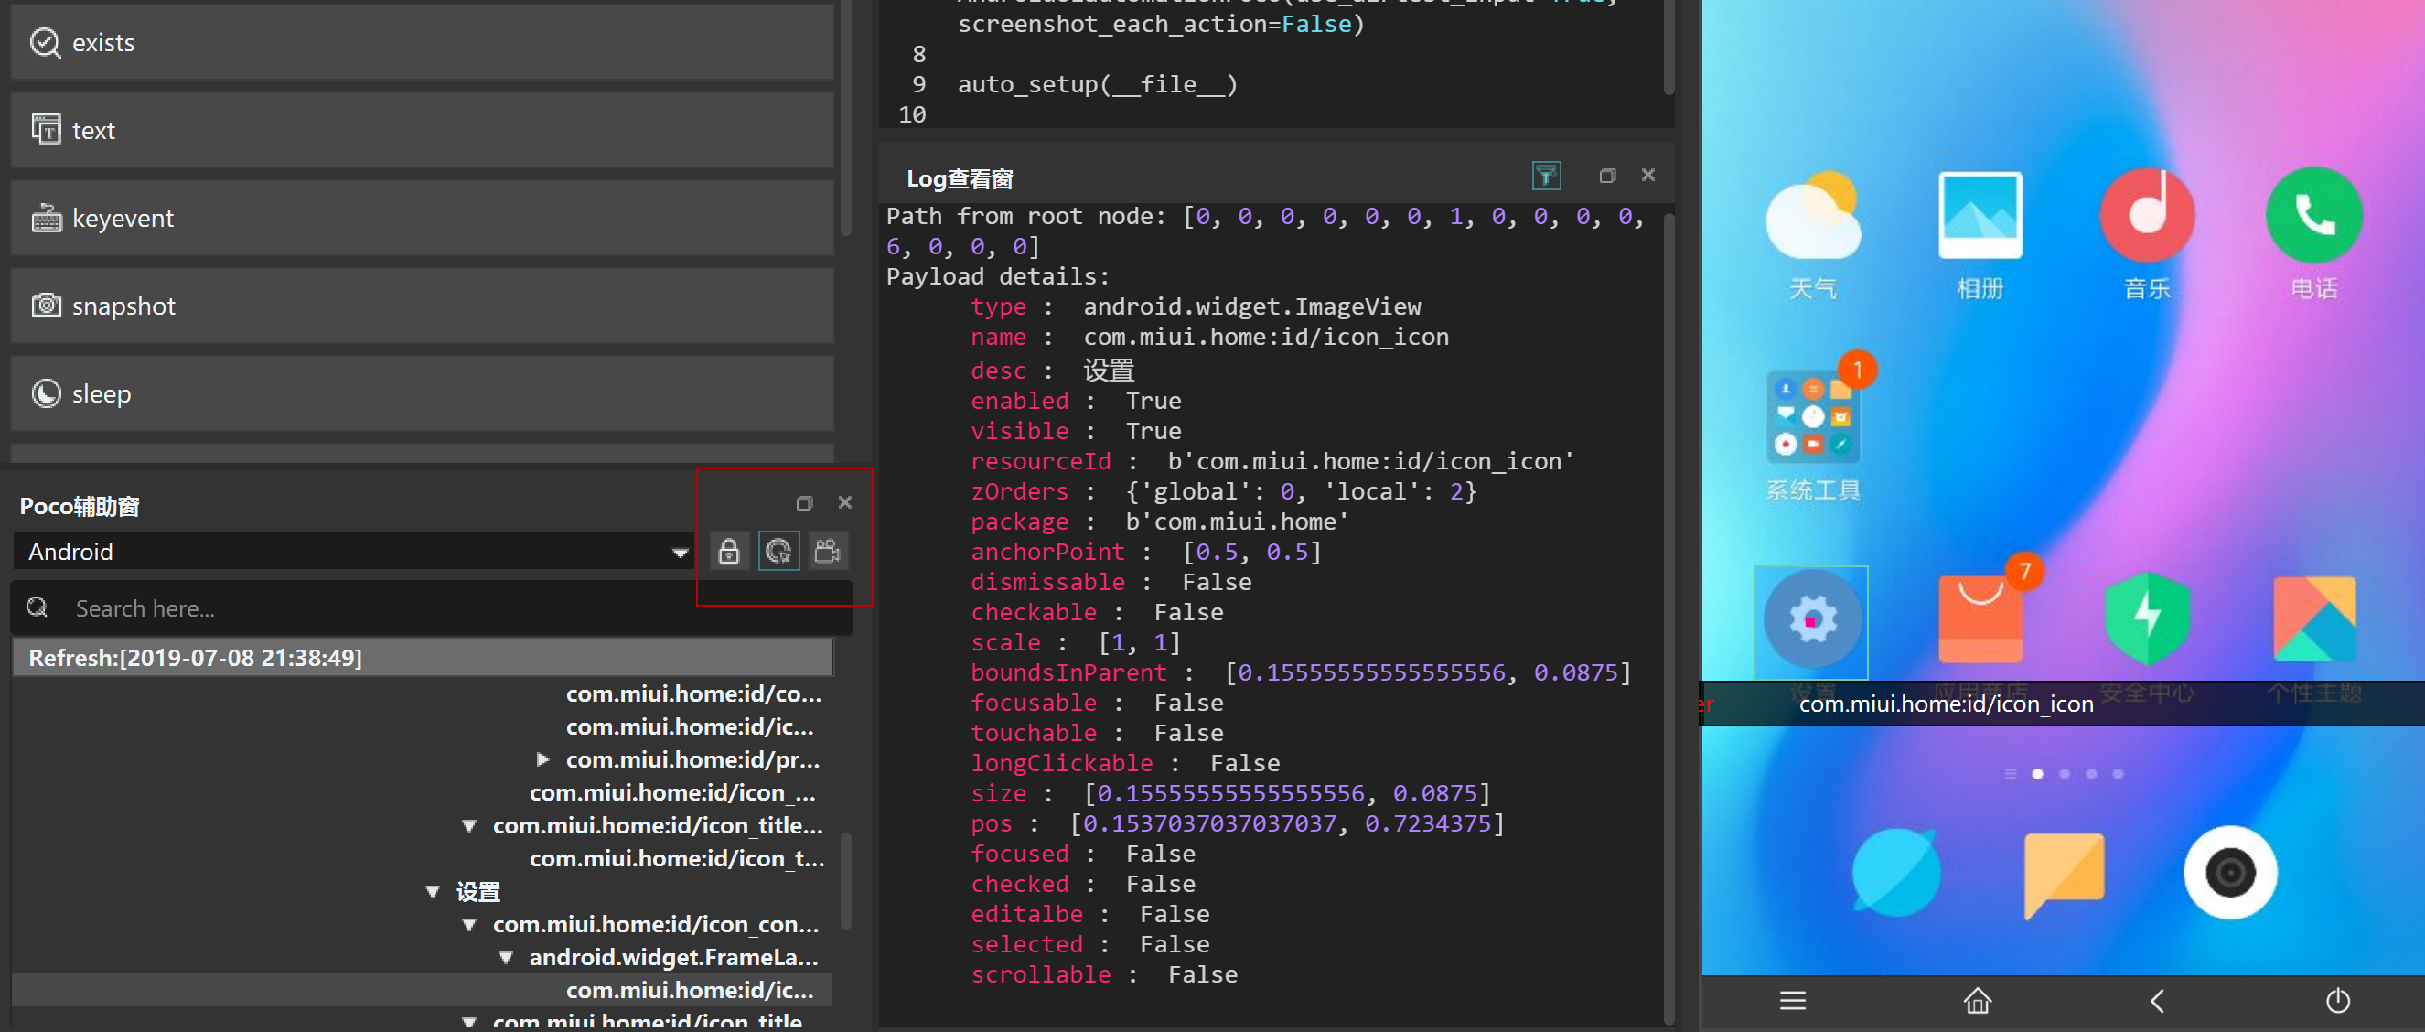Screen dimensions: 2425x1032
Task: Tap the device menu button in bottom bar
Action: point(1792,1001)
